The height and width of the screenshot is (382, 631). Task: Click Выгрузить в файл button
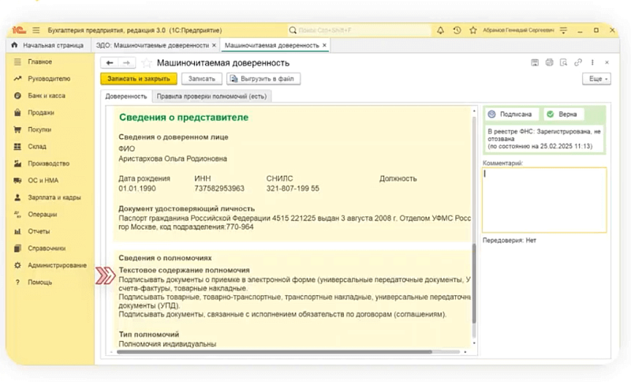(x=263, y=79)
